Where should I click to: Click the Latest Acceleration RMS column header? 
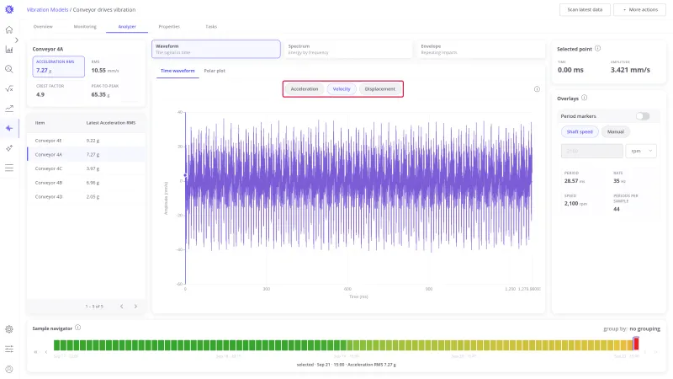pos(111,123)
